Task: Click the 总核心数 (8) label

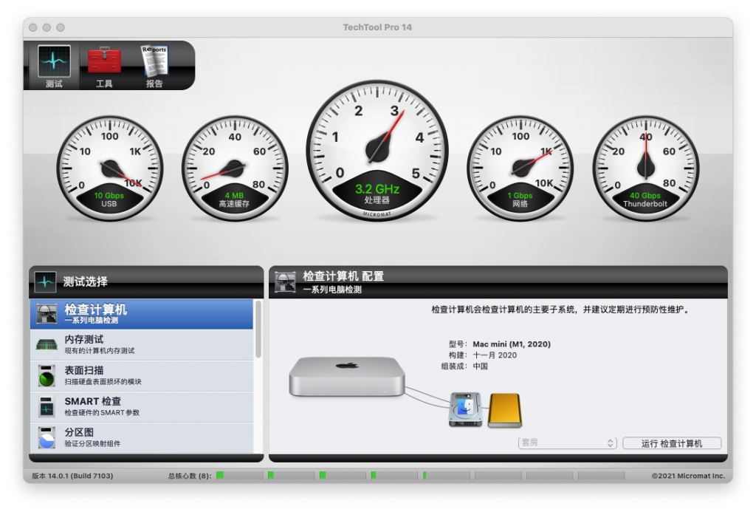Action: pos(190,476)
